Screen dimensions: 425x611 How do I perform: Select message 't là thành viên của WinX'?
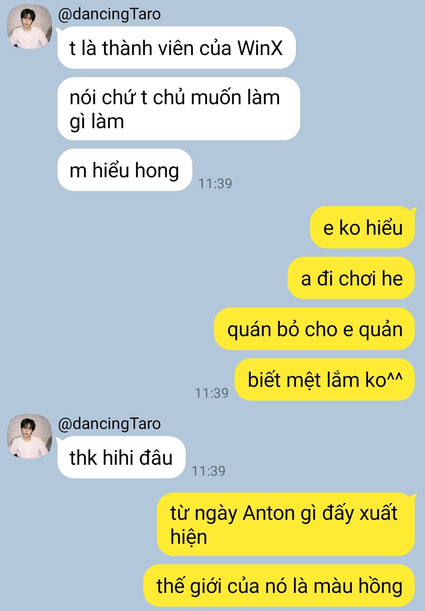(176, 48)
